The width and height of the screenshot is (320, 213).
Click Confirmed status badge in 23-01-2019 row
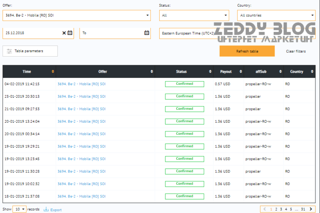tap(185, 97)
